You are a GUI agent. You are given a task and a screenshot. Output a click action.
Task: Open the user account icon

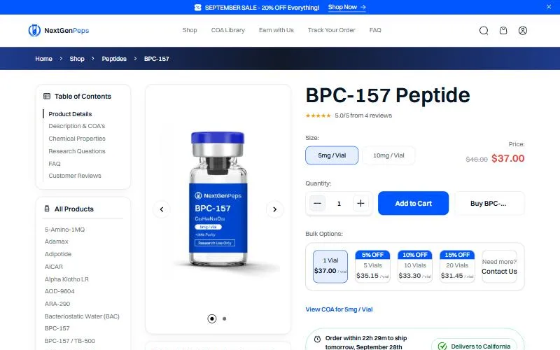click(x=522, y=31)
